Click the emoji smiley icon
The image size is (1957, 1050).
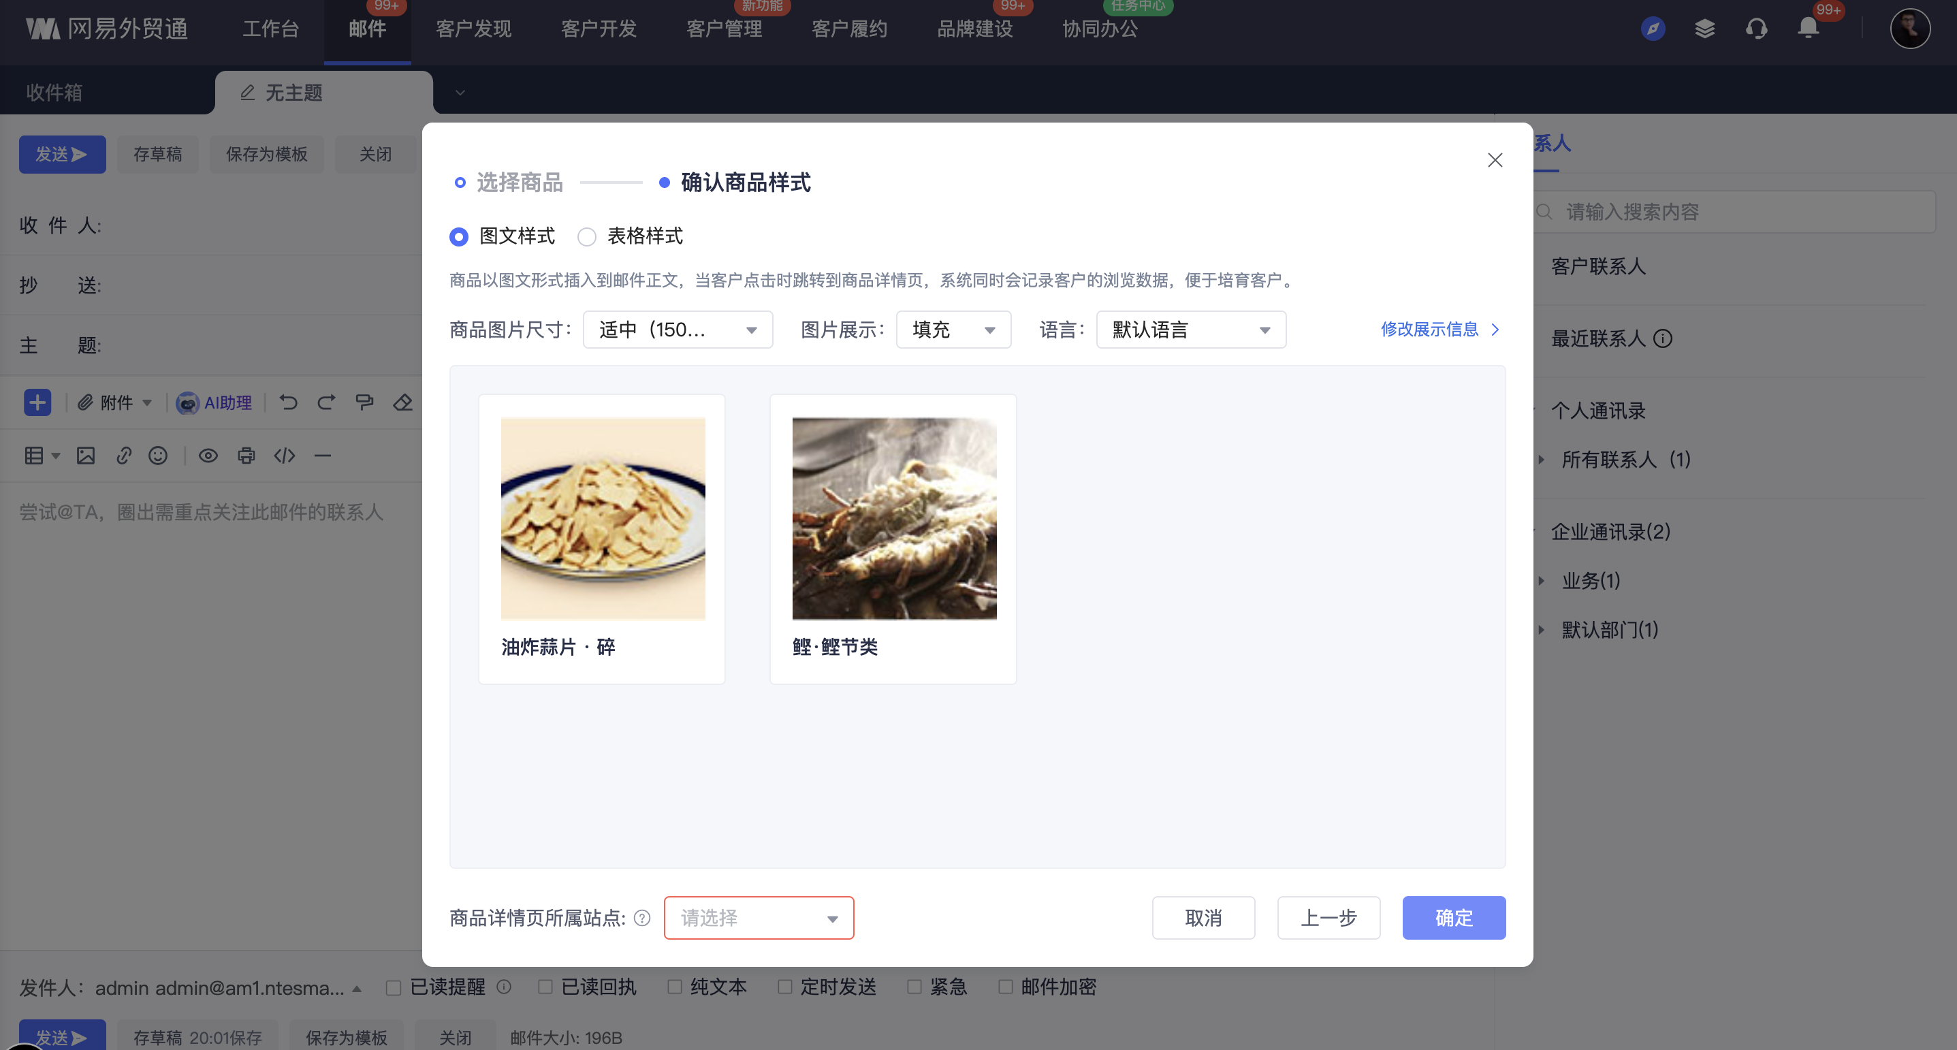point(158,455)
